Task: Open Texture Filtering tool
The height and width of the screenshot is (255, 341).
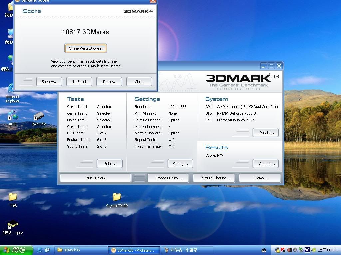Action: coord(214,178)
